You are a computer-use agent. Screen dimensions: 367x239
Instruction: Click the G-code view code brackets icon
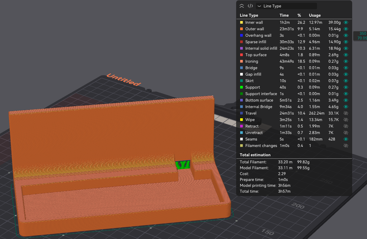click(250, 6)
